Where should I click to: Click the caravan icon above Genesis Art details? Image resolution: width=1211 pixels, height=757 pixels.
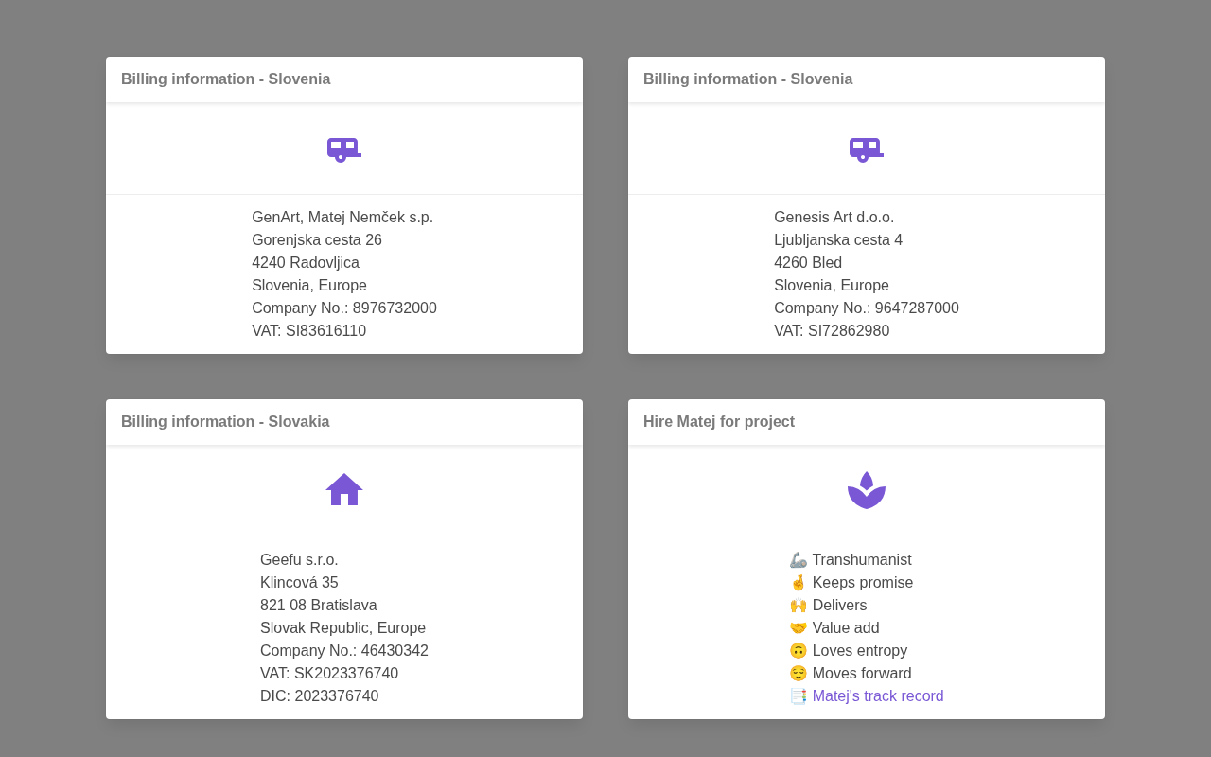[867, 150]
